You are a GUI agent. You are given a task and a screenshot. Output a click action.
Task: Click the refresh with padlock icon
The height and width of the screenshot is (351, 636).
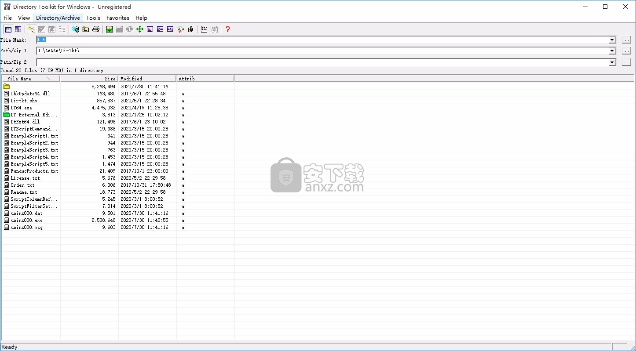coord(76,29)
